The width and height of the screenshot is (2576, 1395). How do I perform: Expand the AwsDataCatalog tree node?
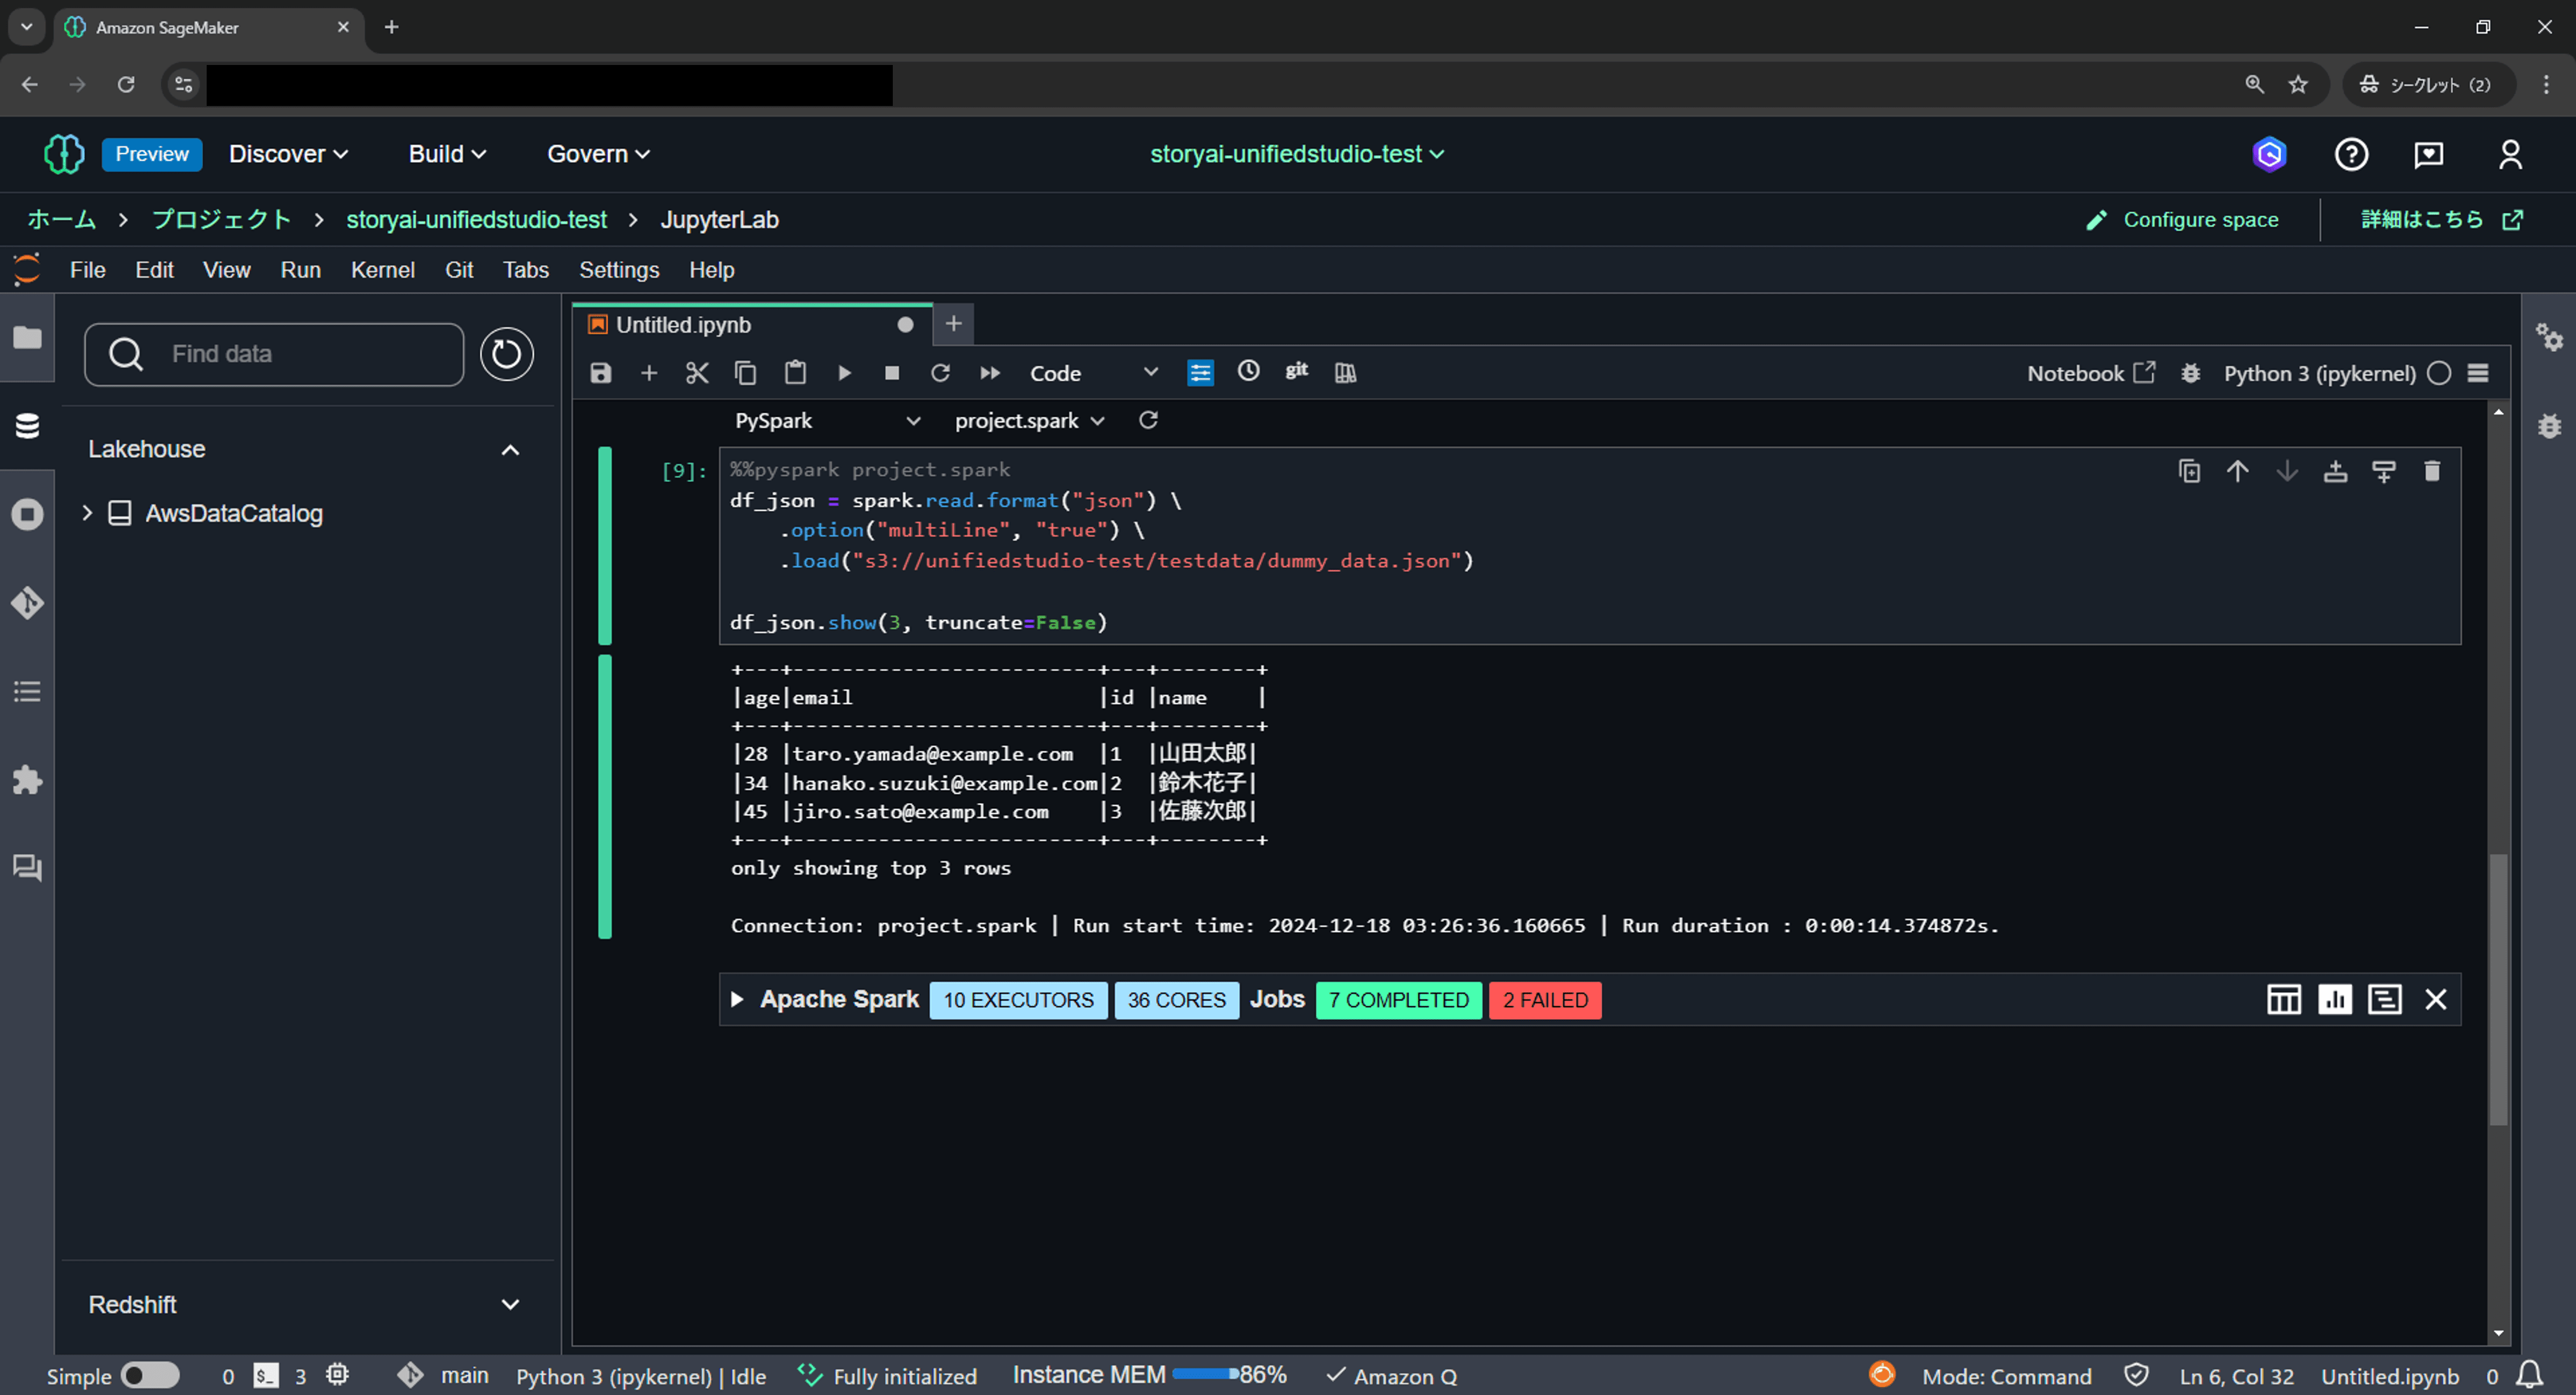click(x=87, y=513)
